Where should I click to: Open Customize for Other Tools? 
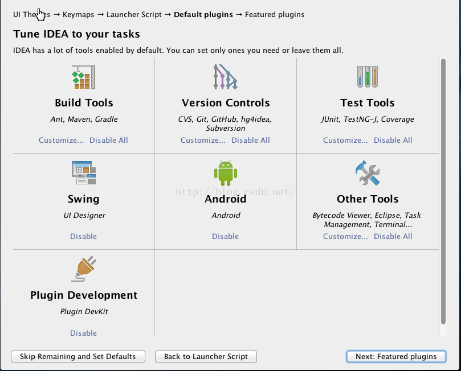coord(345,237)
